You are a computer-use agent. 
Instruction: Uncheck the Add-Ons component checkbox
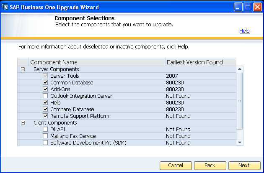point(45,89)
